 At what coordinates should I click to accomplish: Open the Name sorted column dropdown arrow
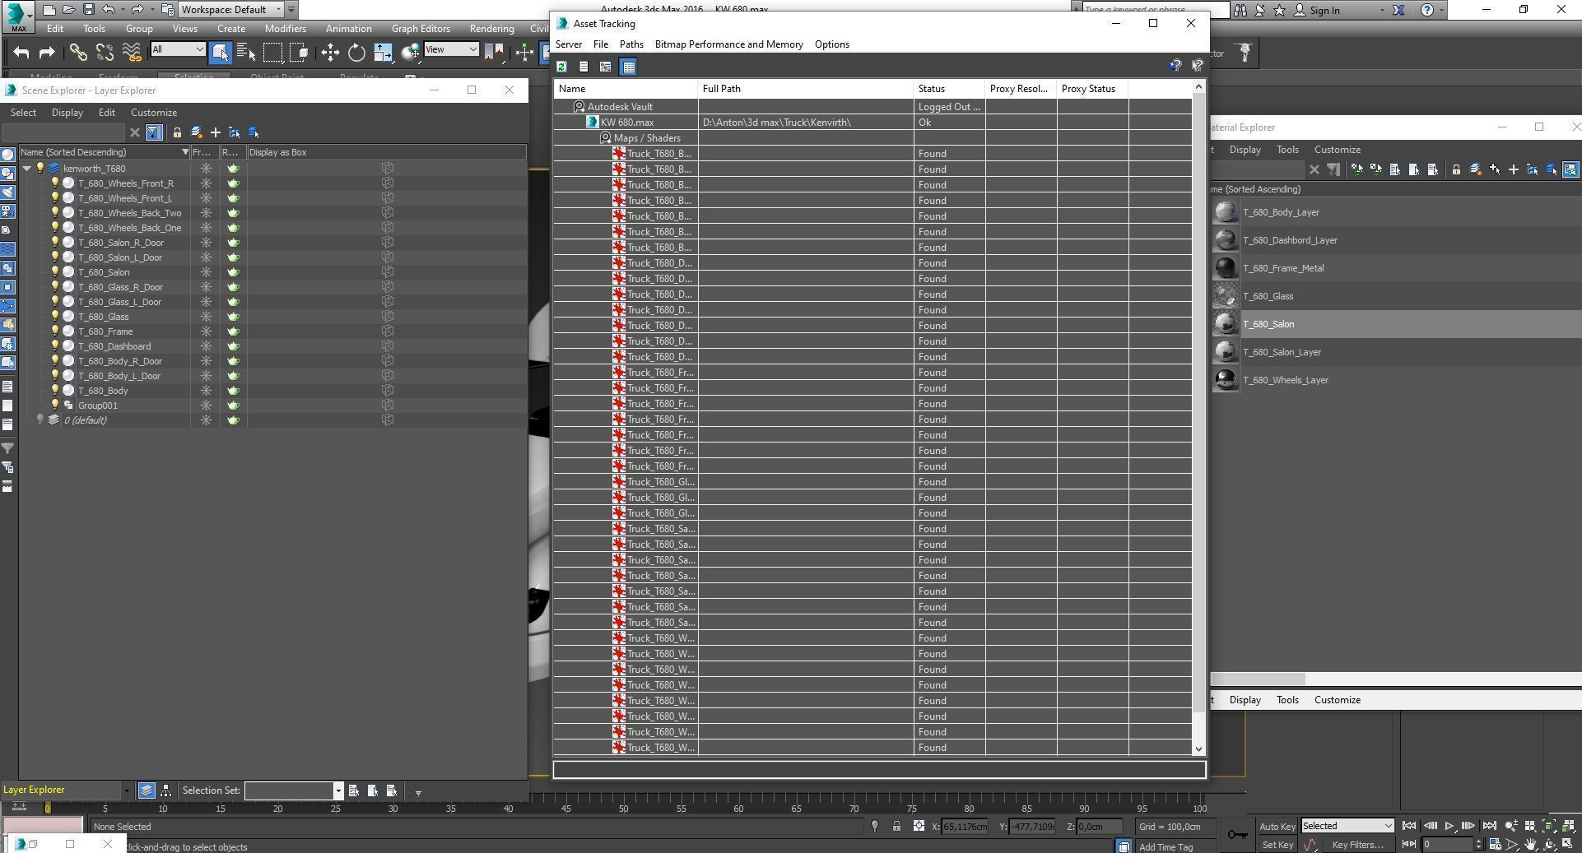coord(185,152)
